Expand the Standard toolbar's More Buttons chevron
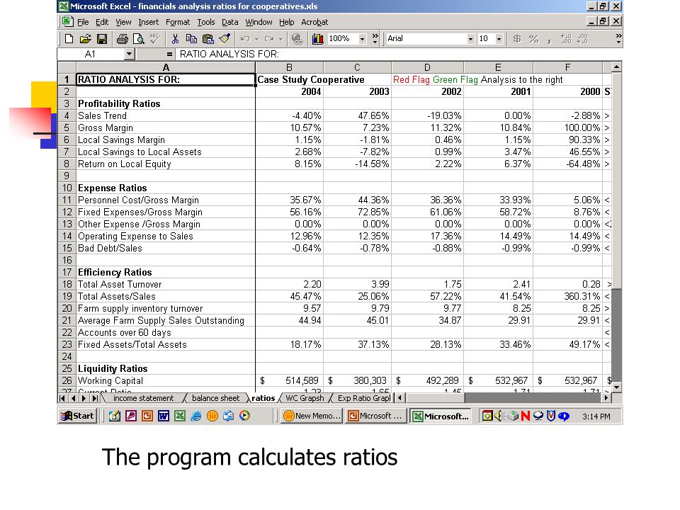The image size is (680, 510). point(375,39)
